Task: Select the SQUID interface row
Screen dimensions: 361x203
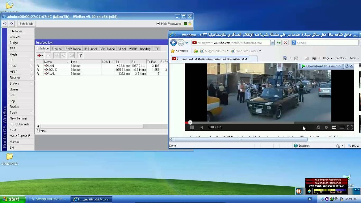Action: point(102,70)
